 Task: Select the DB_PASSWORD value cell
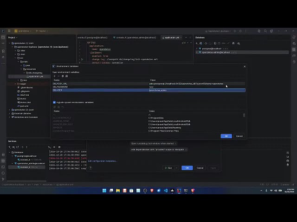(x=151, y=87)
